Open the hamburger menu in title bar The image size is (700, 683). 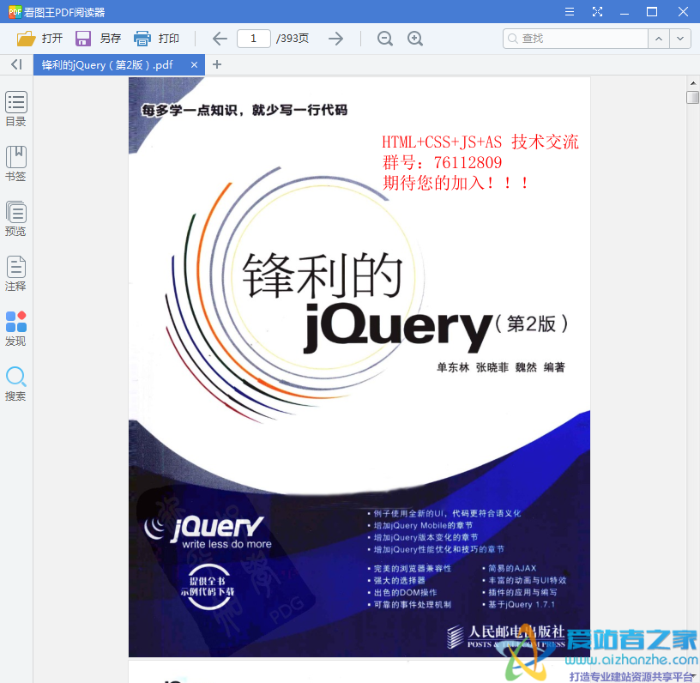pyautogui.click(x=570, y=12)
